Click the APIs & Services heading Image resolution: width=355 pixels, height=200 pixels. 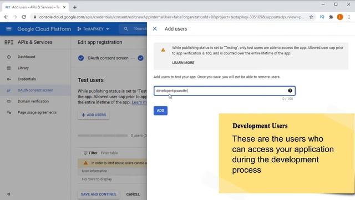[35, 42]
